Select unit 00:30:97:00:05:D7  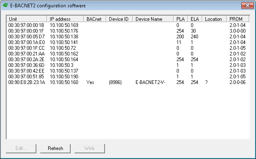coord(27,37)
